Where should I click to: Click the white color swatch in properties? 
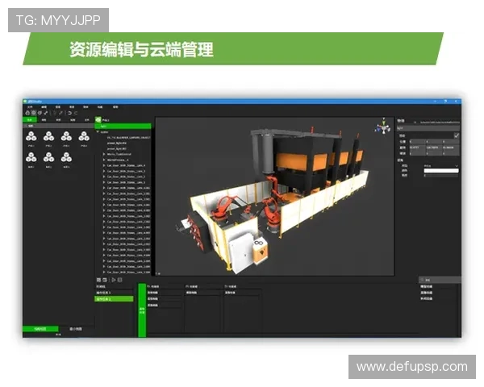click(x=440, y=170)
